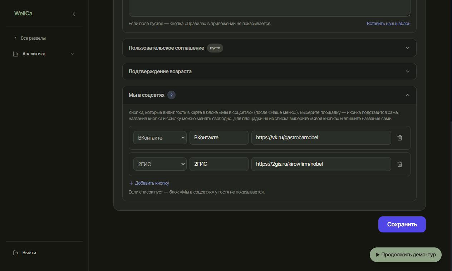
Task: Click the 2gis.ru/kirov/firm/nobel URL field
Action: click(x=321, y=164)
